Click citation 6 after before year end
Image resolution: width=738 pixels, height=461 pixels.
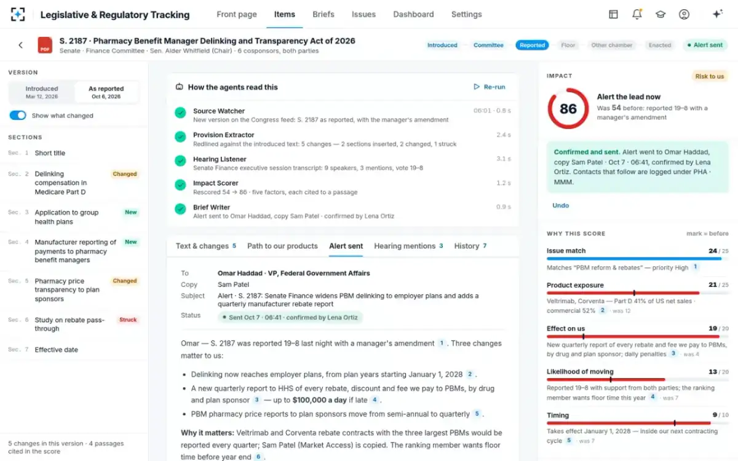point(258,457)
